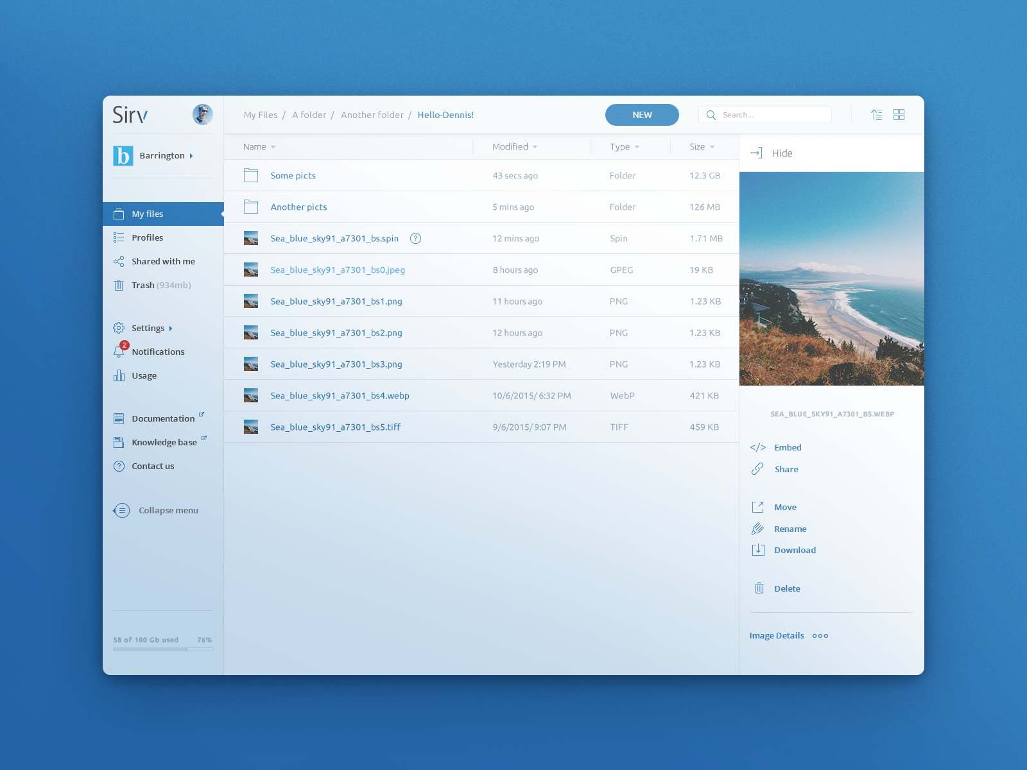Select the Embed icon in the right panel
Screen dimensions: 1027x770
coord(758,447)
